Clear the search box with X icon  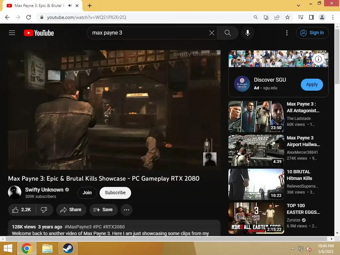tap(212, 33)
